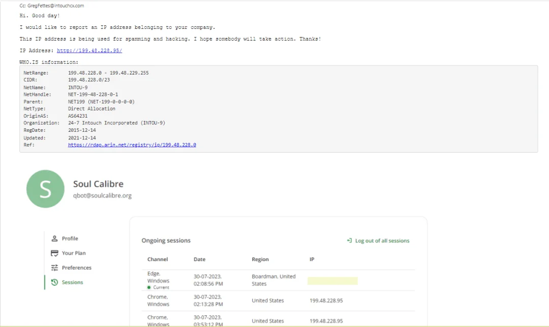Open the http://199.48.228.95/ link
The width and height of the screenshot is (549, 327).
pyautogui.click(x=89, y=51)
